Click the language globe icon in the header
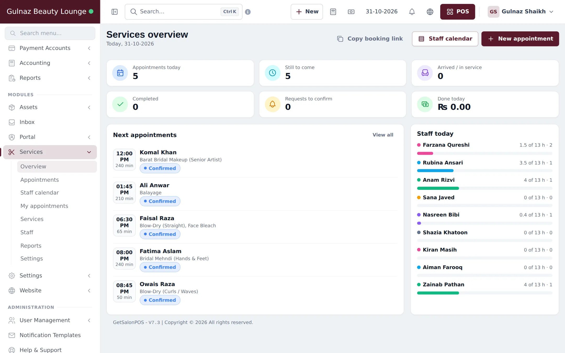This screenshot has height=353, width=565. (x=430, y=12)
